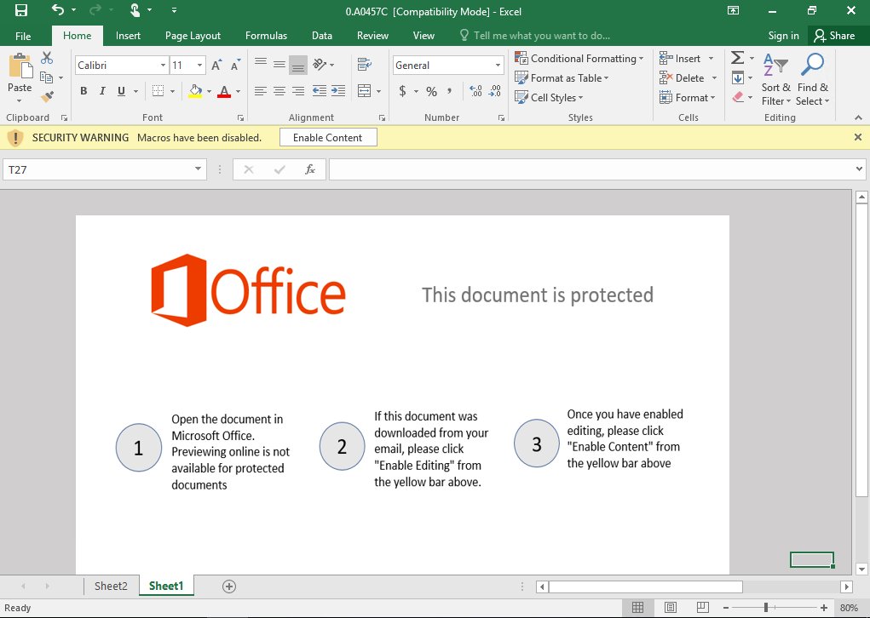Switch to the Data tab
The width and height of the screenshot is (870, 618).
pyautogui.click(x=322, y=36)
